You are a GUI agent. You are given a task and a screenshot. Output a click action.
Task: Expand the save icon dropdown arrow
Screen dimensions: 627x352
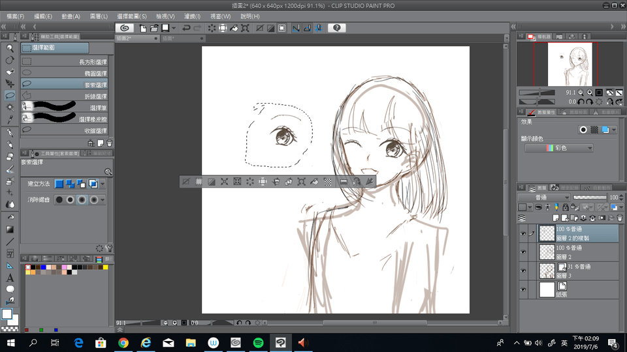click(174, 28)
